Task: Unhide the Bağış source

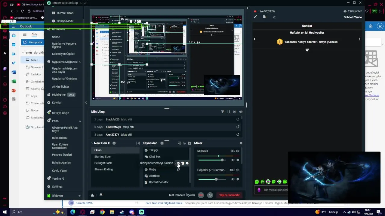Action: (178, 169)
